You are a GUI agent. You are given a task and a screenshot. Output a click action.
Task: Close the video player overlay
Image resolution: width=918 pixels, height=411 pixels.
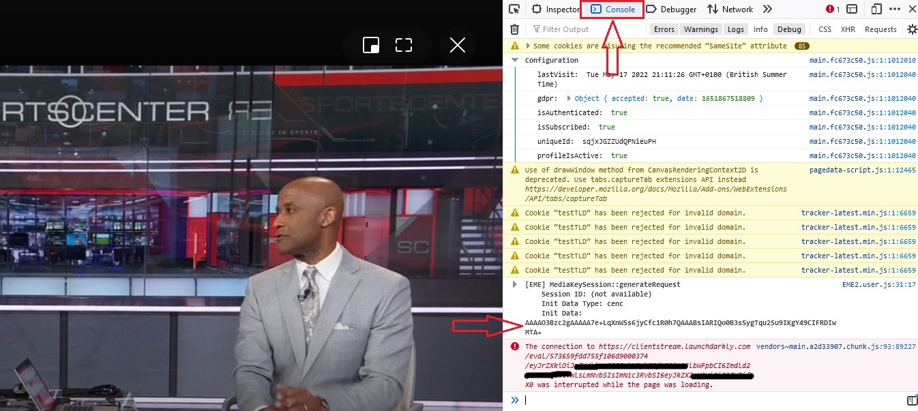[458, 45]
